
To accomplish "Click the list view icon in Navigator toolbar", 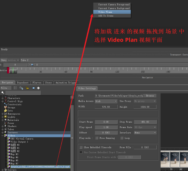I will (15, 88).
